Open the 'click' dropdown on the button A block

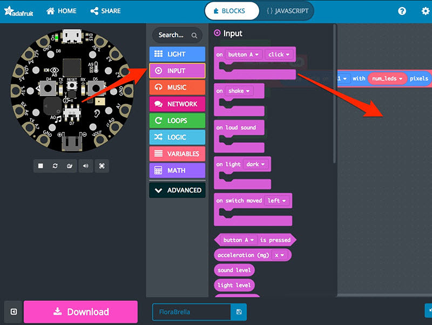(x=278, y=54)
